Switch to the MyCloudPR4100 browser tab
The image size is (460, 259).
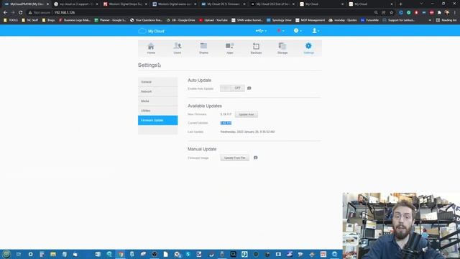coord(27,4)
